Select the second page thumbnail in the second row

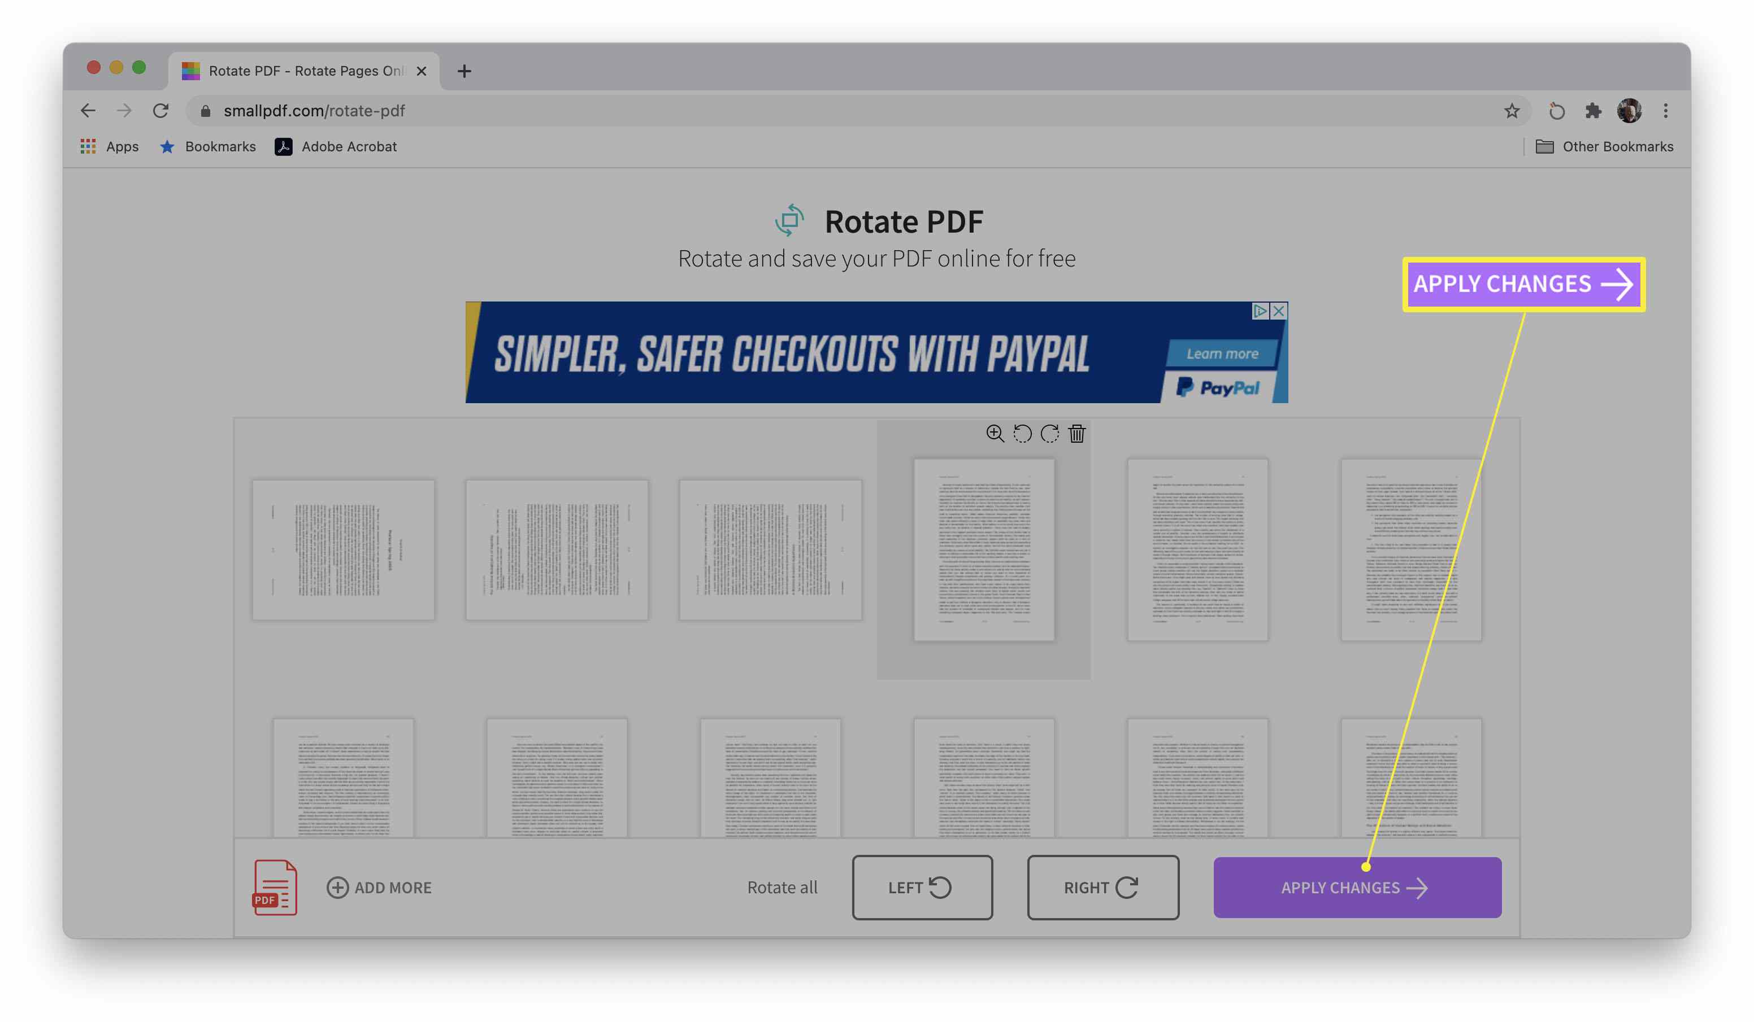pyautogui.click(x=557, y=778)
